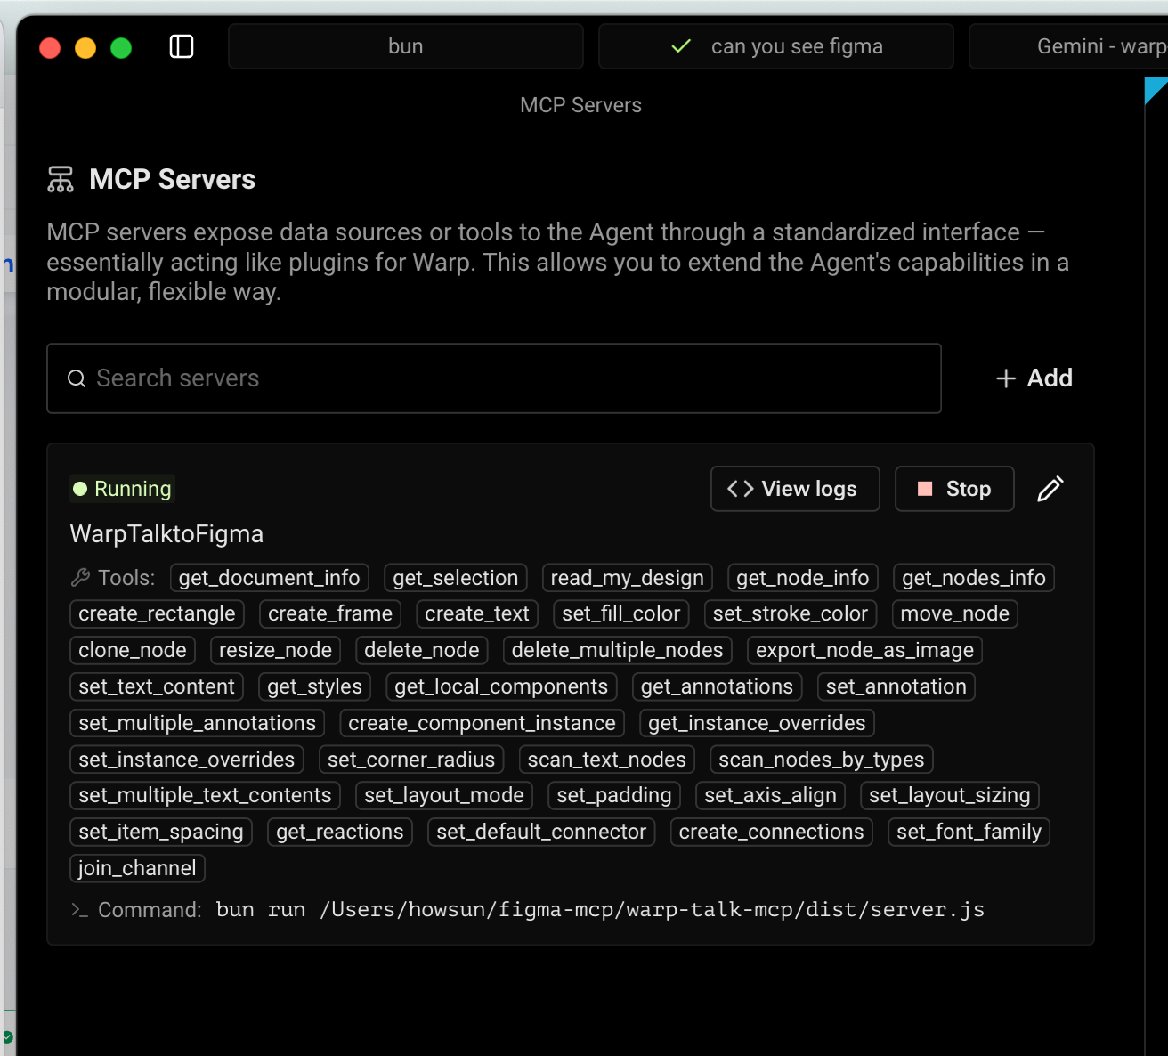Click the wrench Tools icon

pos(80,578)
